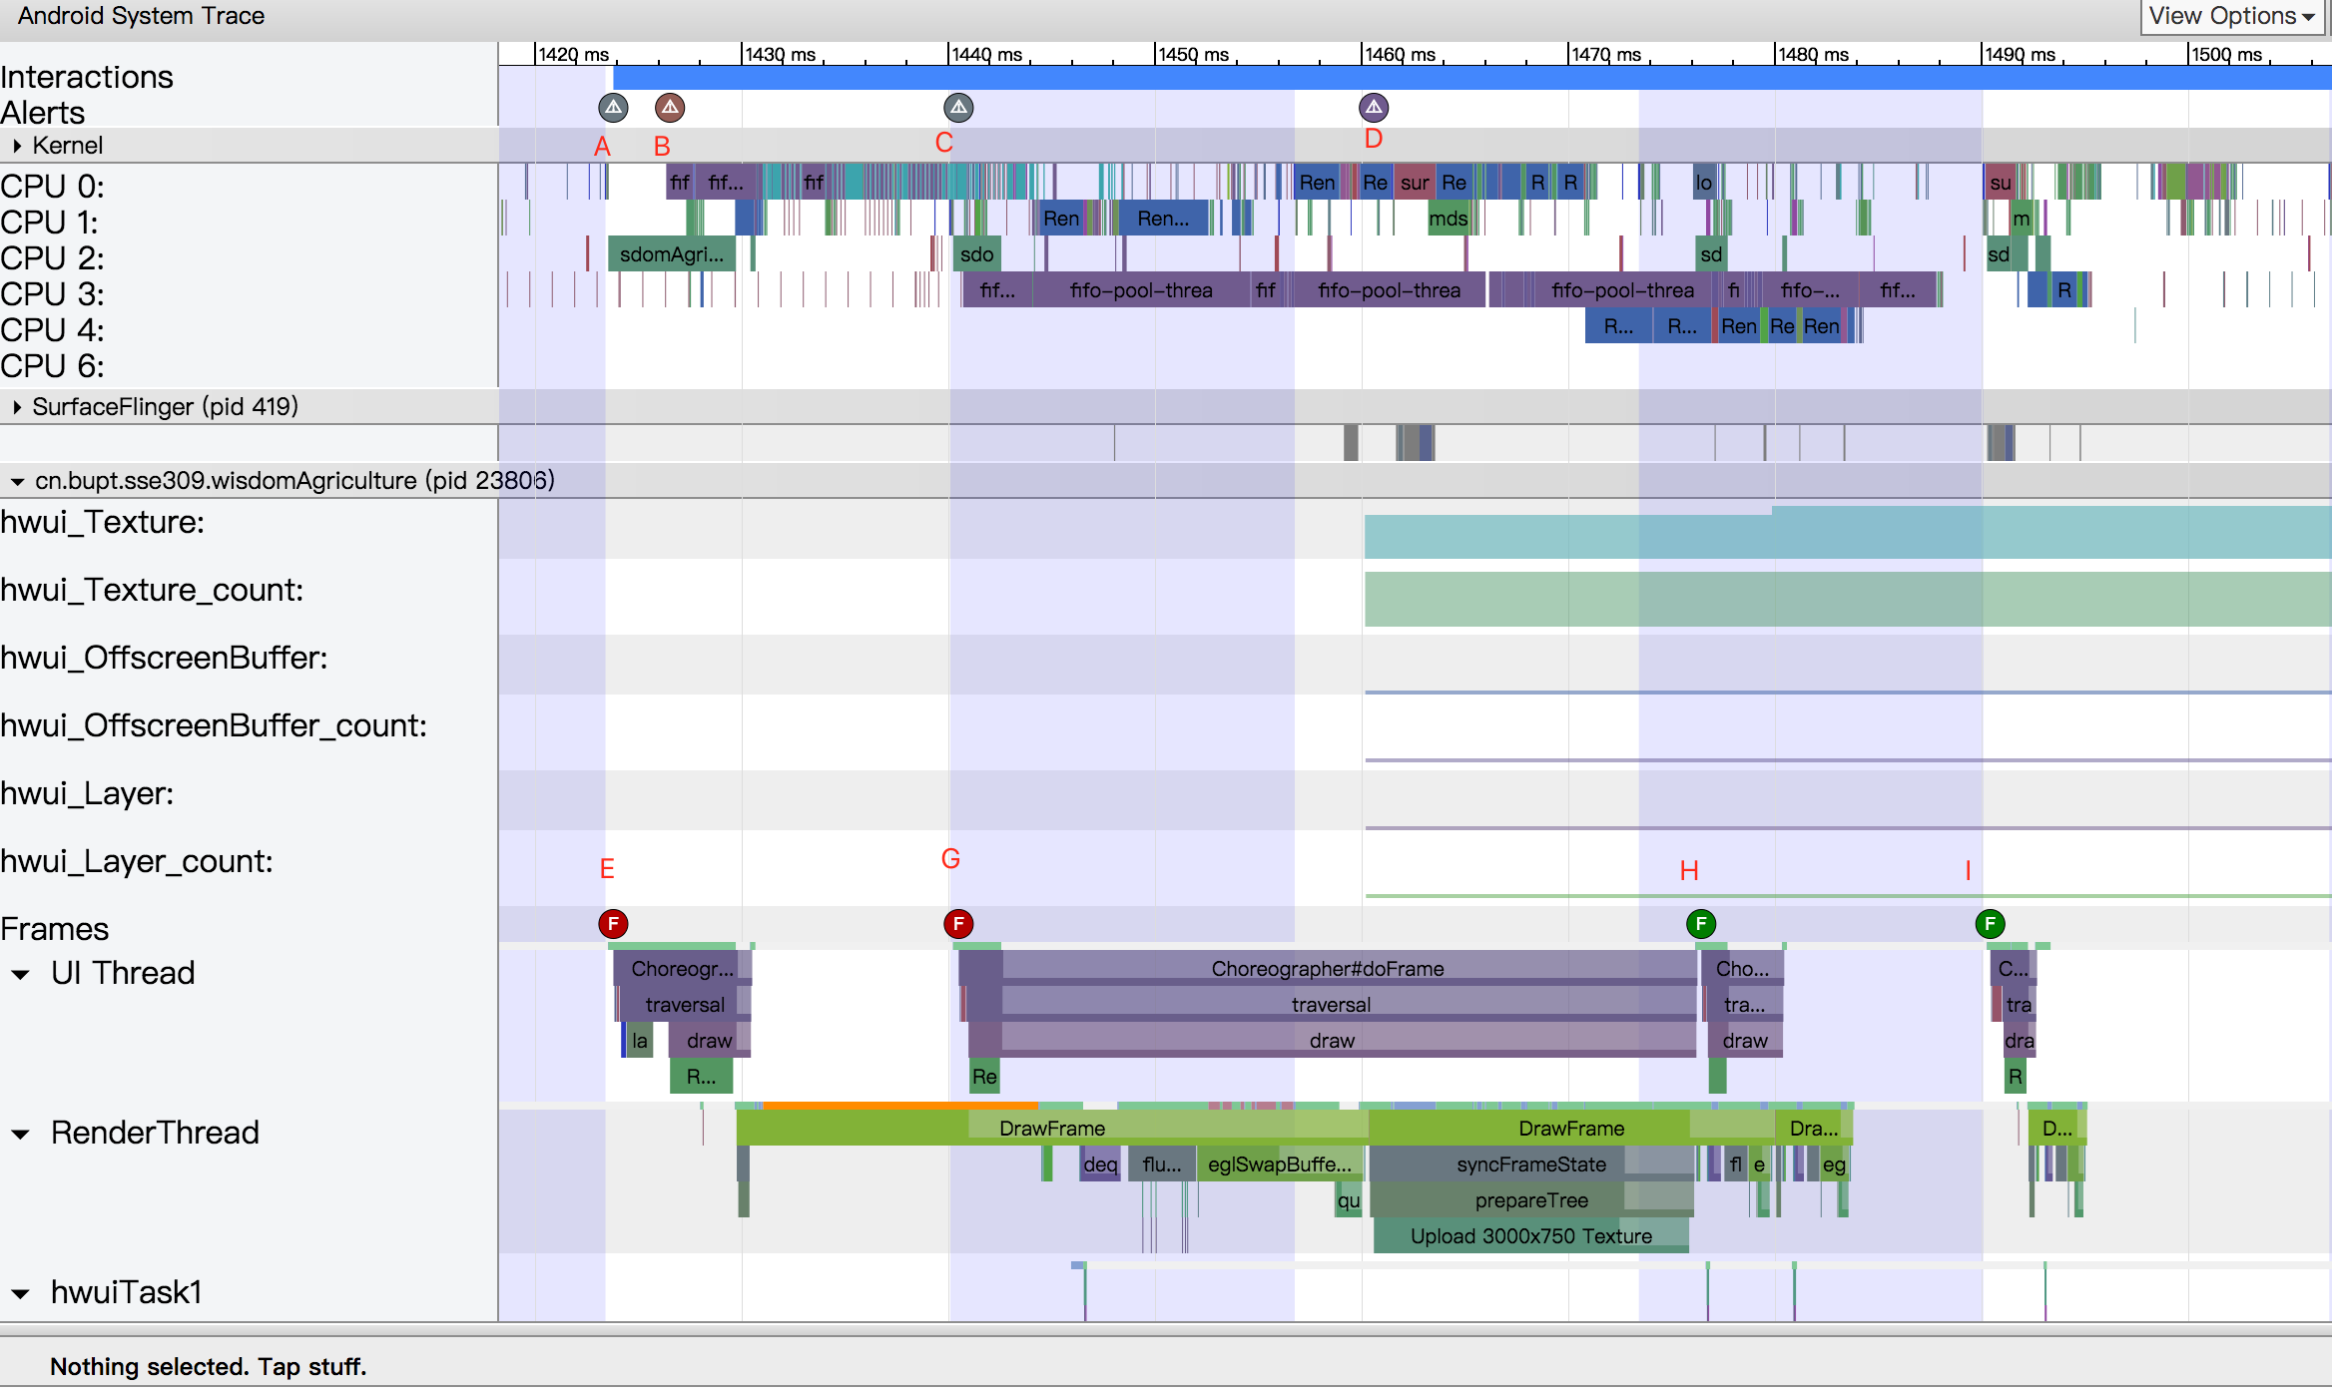Click the alert icon labeled A

coord(613,107)
